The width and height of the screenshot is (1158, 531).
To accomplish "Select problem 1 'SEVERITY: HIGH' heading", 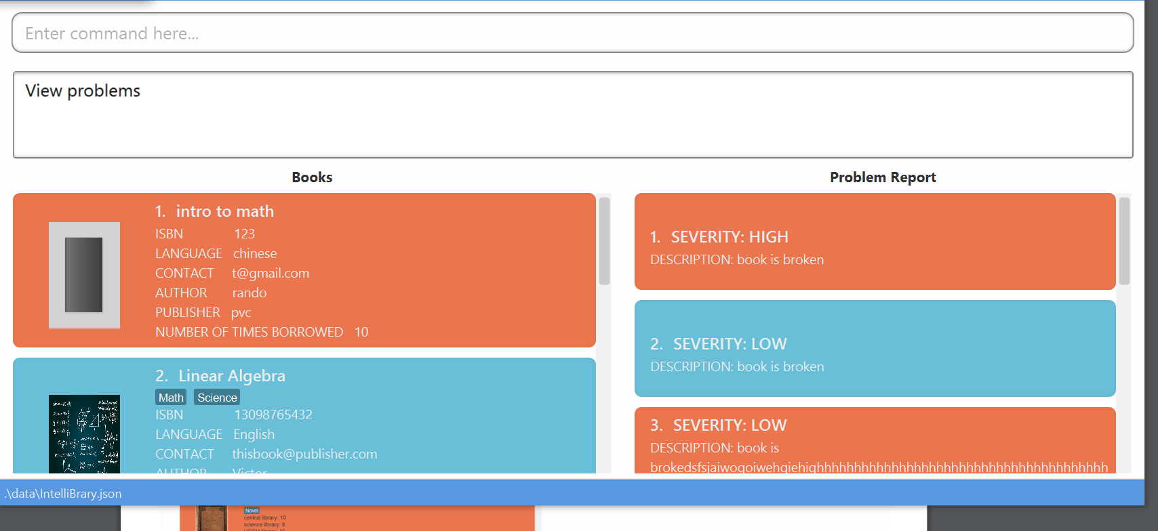I will [x=730, y=237].
